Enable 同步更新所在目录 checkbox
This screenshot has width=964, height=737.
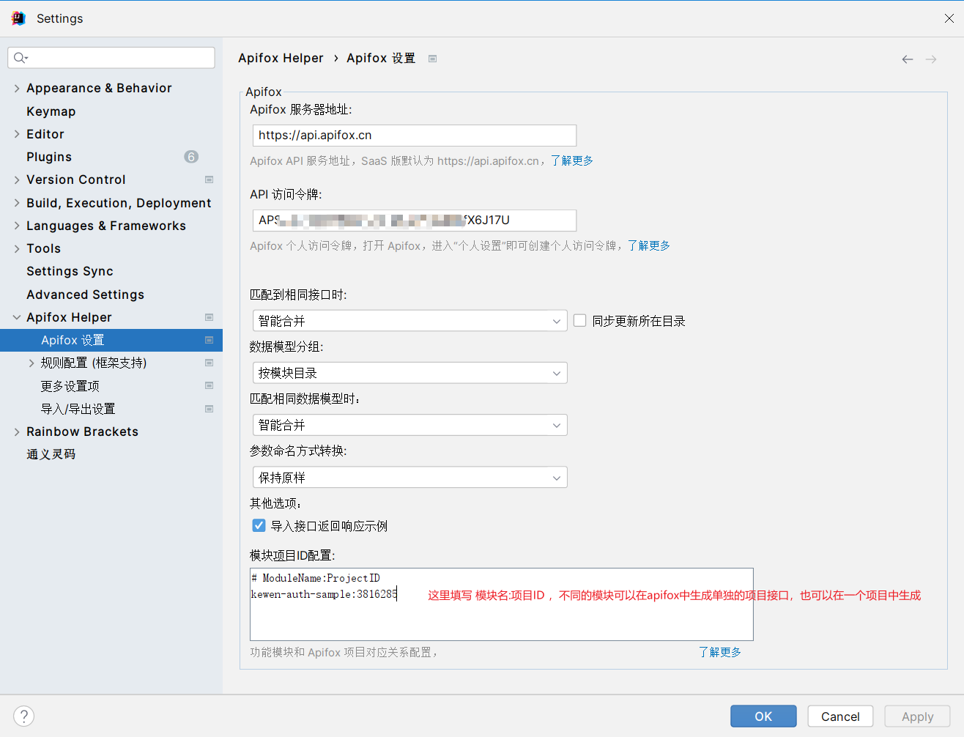tap(580, 320)
